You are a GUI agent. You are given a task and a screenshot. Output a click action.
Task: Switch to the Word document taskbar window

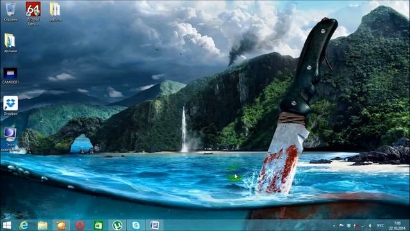pos(154,225)
